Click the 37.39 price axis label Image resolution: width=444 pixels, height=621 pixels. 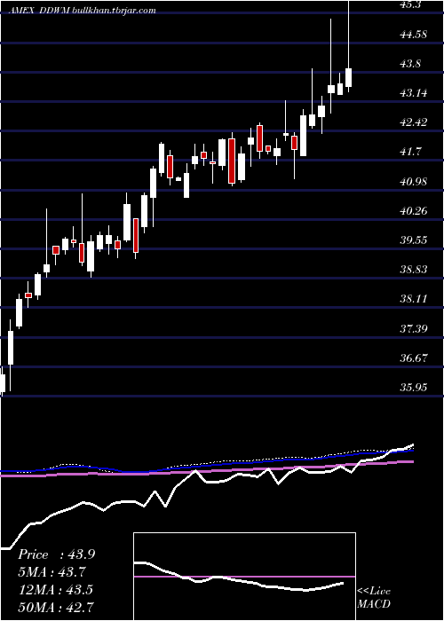pos(414,328)
